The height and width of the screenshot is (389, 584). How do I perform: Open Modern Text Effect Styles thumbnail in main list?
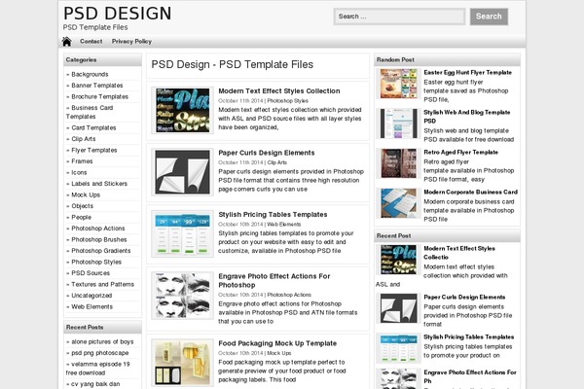tap(182, 109)
